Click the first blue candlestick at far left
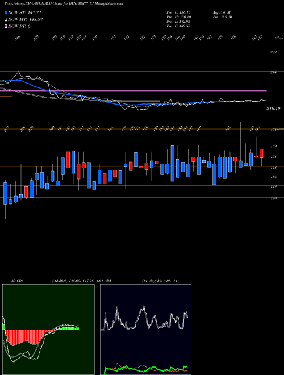284x375 pixels. click(x=5, y=193)
